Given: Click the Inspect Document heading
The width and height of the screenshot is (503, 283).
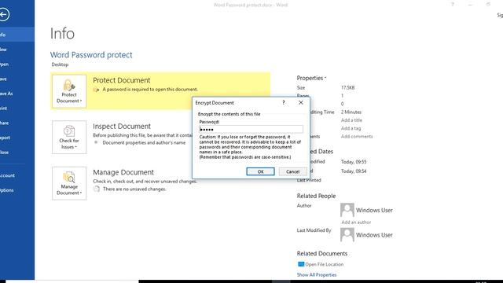Looking at the screenshot, I should point(122,127).
